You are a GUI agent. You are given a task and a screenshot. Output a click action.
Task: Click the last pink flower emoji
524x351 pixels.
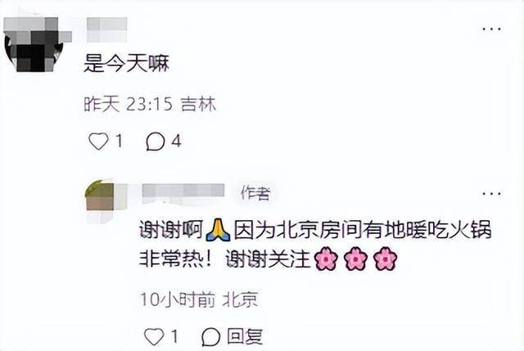[385, 259]
